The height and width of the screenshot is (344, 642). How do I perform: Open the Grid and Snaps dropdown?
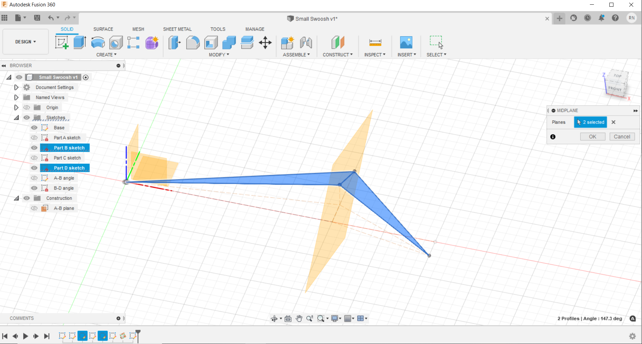(349, 318)
